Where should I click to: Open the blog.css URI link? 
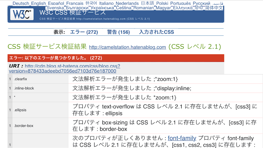(x=64, y=68)
